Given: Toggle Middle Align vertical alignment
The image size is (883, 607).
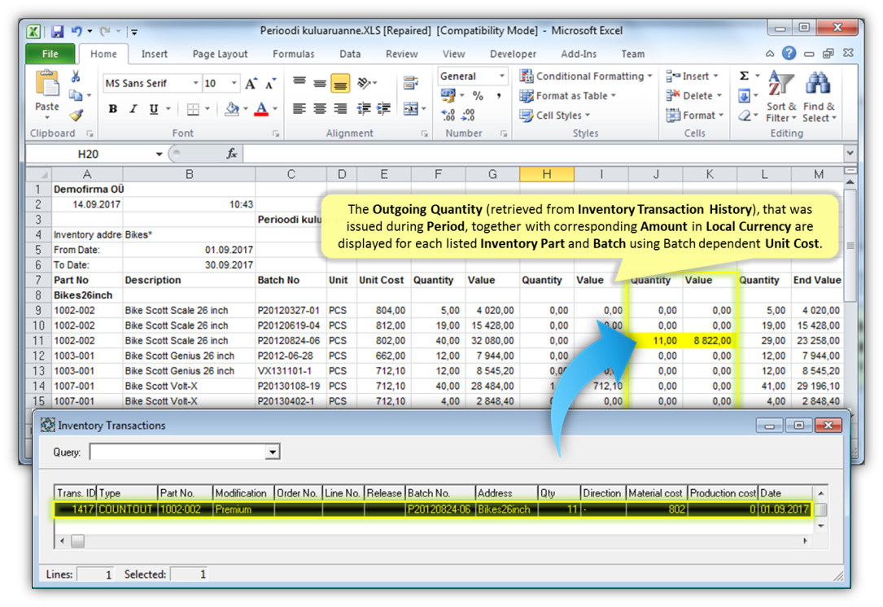Looking at the screenshot, I should pyautogui.click(x=320, y=83).
